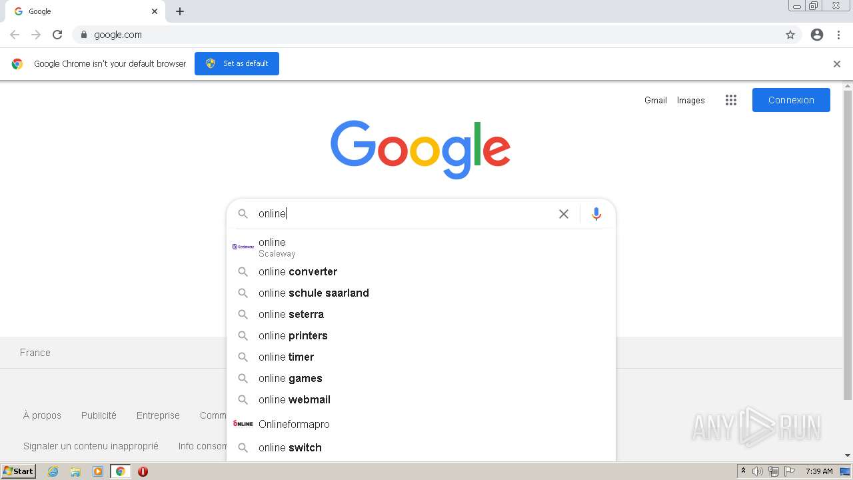
Task: Select suggestion 'online games'
Action: (x=421, y=378)
